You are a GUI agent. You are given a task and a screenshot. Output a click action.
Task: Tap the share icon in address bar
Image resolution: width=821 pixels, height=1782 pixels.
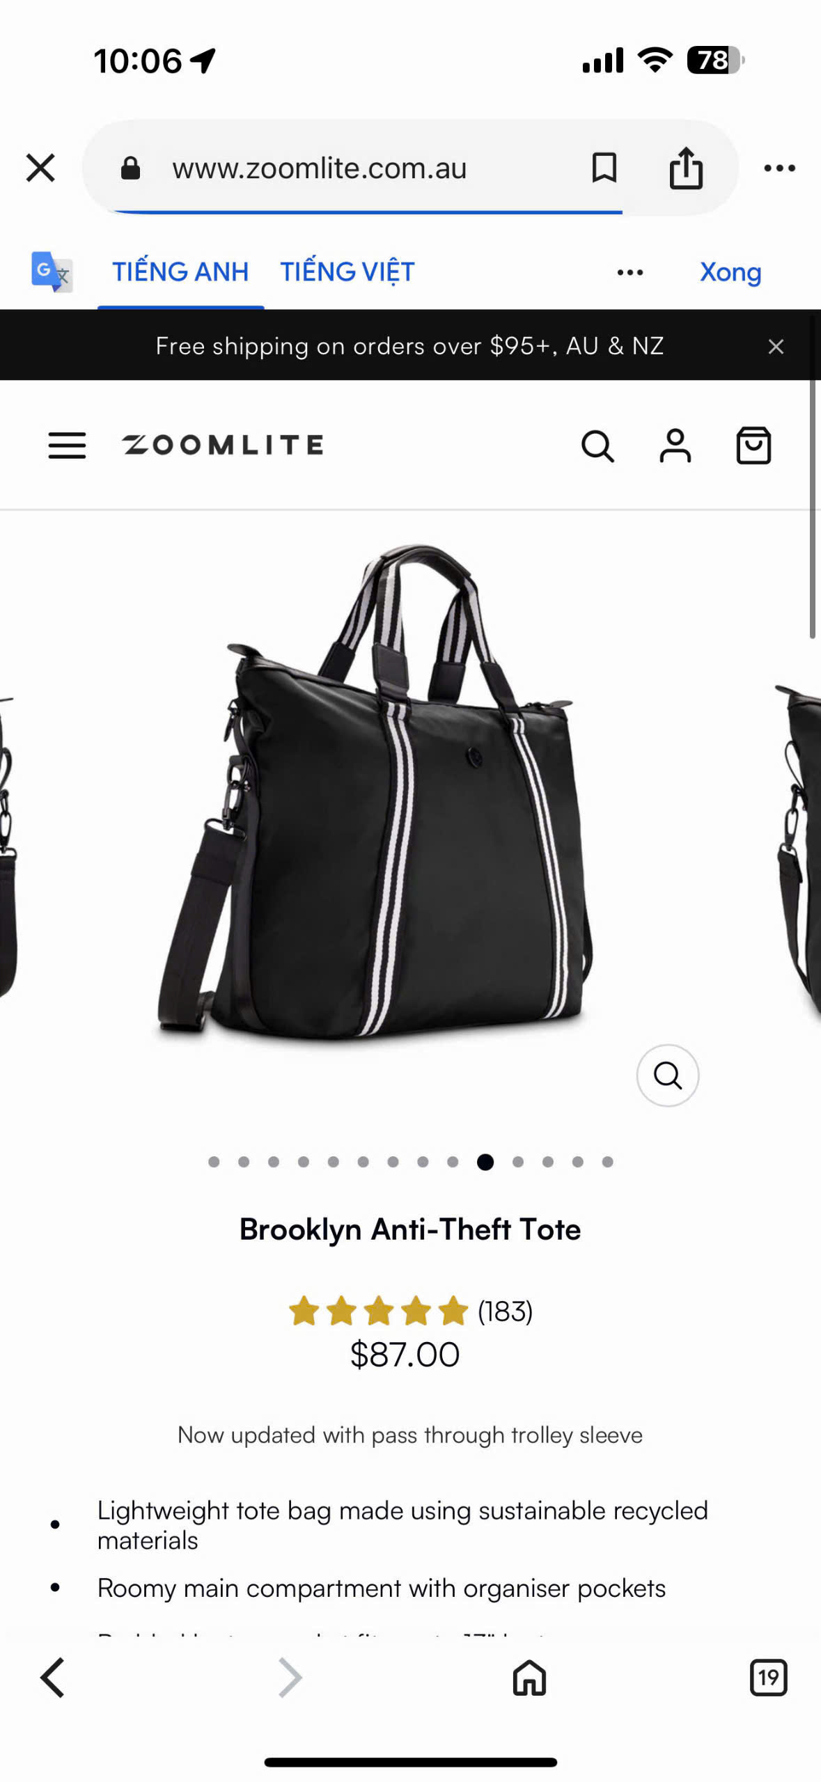click(686, 168)
